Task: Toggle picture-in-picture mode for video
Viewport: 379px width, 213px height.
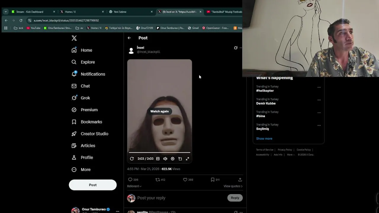Action: 180,159
